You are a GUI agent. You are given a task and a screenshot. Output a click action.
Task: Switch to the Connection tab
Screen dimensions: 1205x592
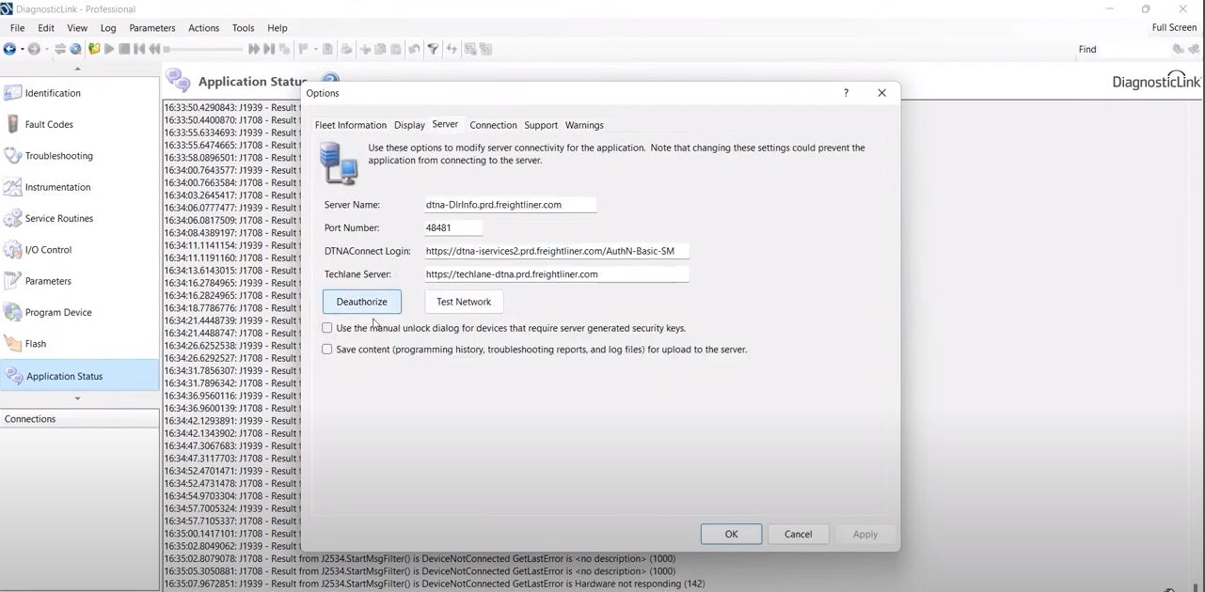click(493, 125)
